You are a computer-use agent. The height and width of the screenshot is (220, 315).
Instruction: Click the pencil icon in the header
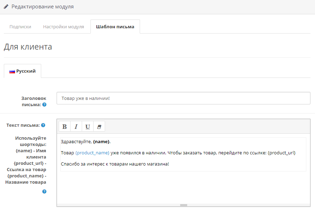(x=6, y=7)
